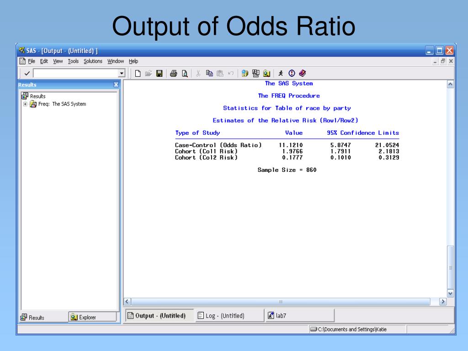The height and width of the screenshot is (351, 468).
Task: Click the Open folder toolbar icon
Action: click(149, 74)
